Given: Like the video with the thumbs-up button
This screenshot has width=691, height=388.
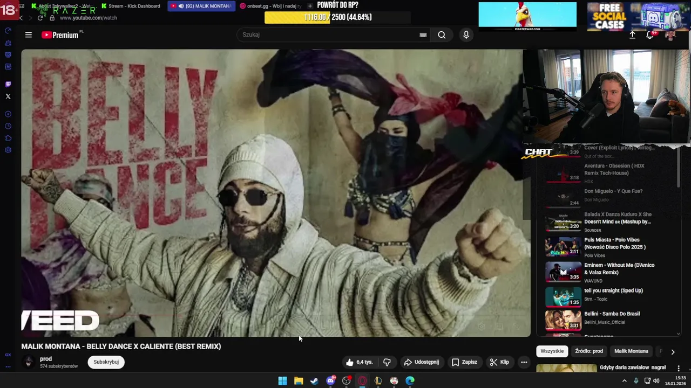Looking at the screenshot, I should click(360, 362).
